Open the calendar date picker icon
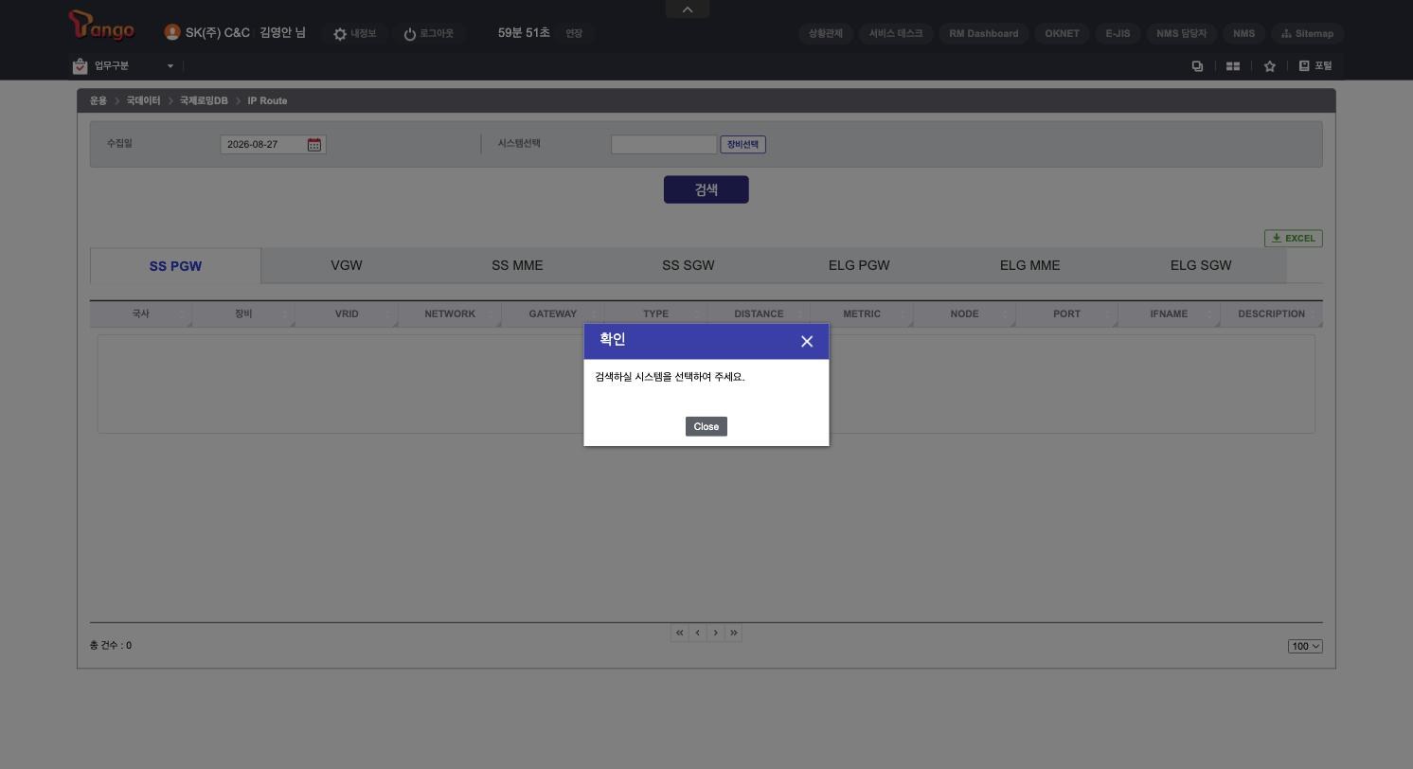The width and height of the screenshot is (1413, 769). [314, 145]
